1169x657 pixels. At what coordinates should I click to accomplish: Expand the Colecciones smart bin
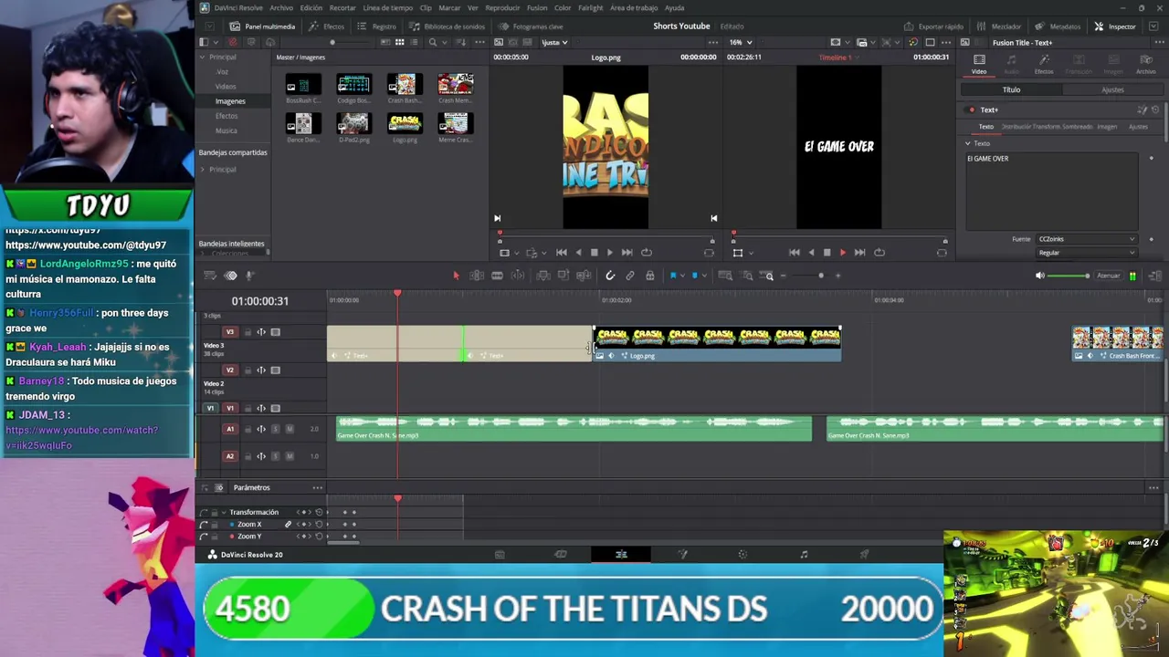[x=203, y=254]
